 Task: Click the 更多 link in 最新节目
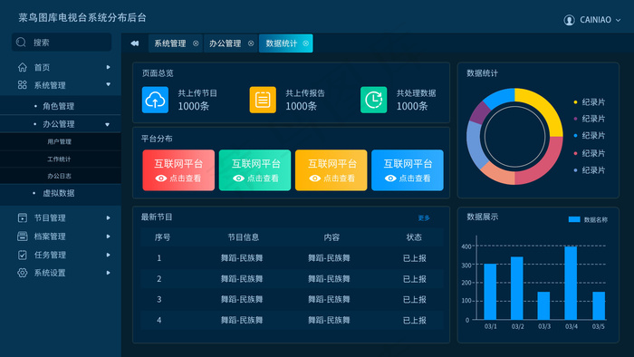click(424, 218)
